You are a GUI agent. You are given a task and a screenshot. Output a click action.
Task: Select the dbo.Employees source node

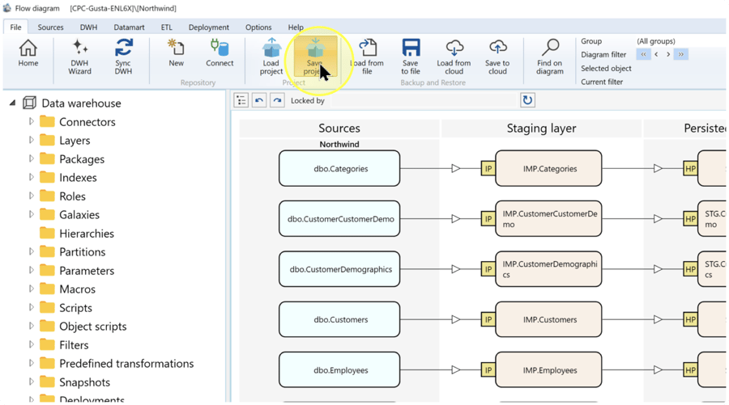339,369
